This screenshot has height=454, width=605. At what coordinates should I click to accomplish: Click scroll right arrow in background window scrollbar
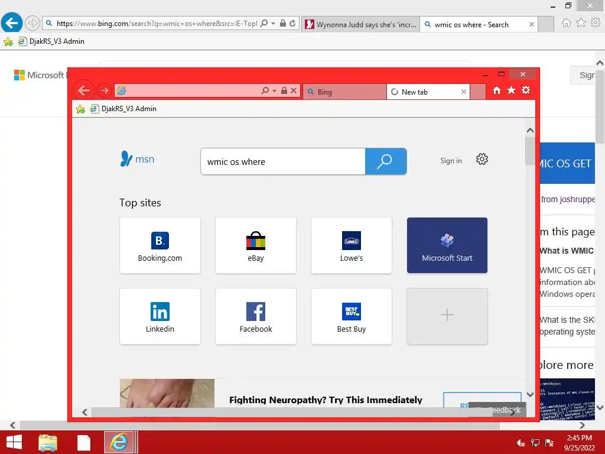point(582,426)
